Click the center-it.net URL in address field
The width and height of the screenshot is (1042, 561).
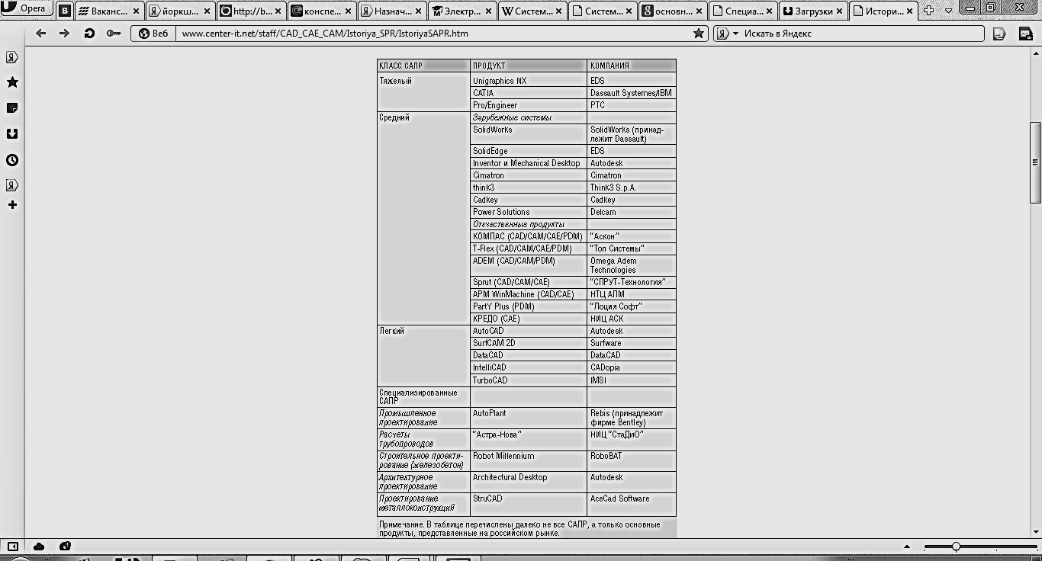pyautogui.click(x=325, y=34)
